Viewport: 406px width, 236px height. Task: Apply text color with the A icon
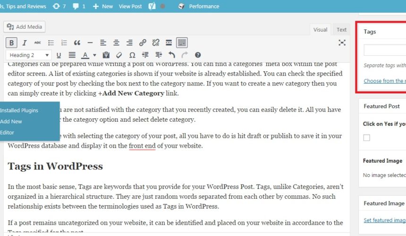[x=85, y=55]
